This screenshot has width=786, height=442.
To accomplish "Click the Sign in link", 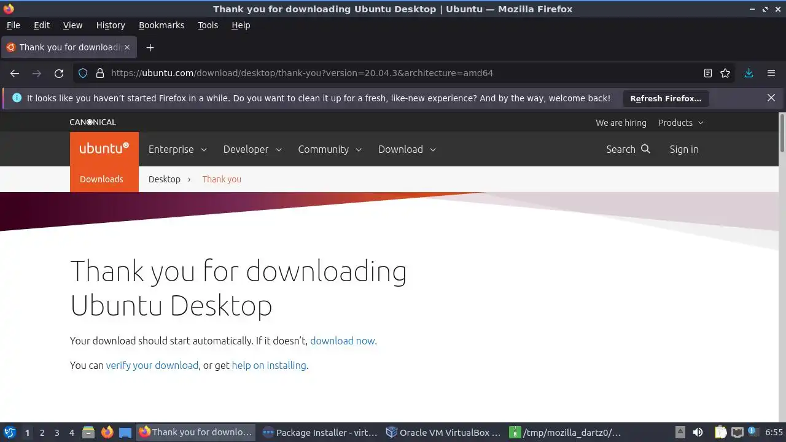I will (684, 149).
